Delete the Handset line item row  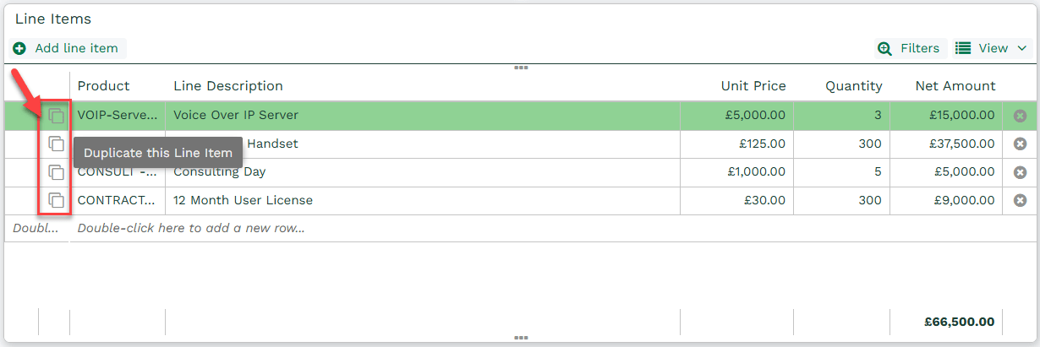(x=1020, y=144)
